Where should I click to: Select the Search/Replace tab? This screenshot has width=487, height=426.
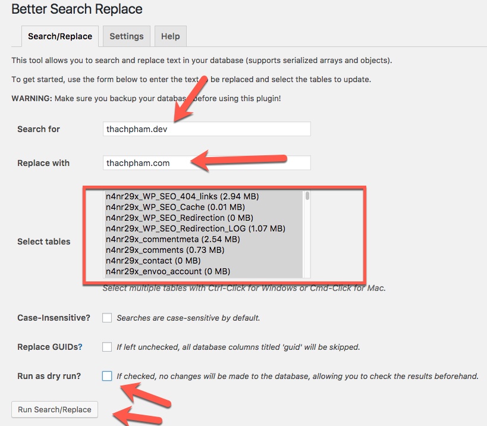coord(60,36)
